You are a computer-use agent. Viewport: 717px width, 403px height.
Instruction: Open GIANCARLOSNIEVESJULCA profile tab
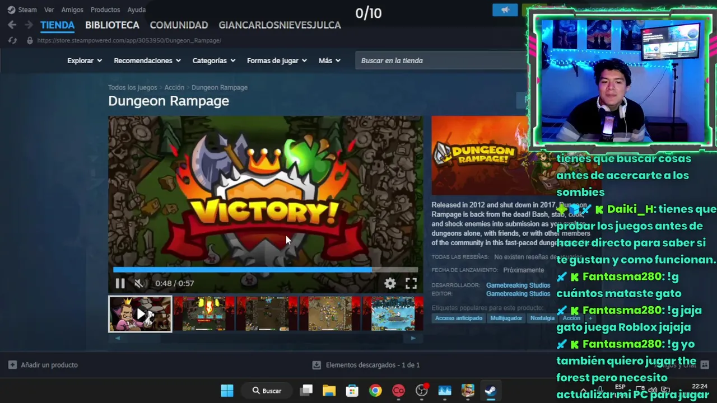(280, 25)
